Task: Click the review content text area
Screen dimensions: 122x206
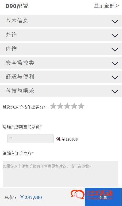Action: [x=60, y=174]
